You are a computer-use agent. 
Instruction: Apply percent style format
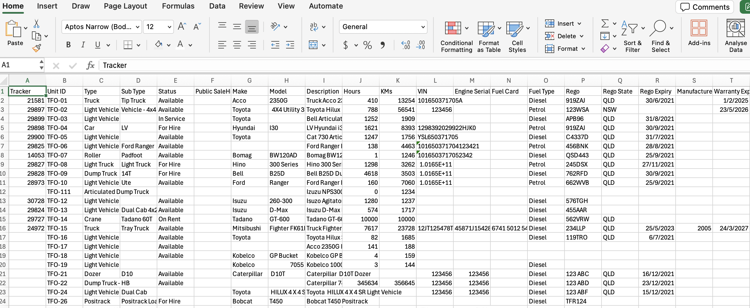367,45
